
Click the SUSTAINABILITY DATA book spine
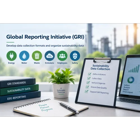(x=19, y=90)
